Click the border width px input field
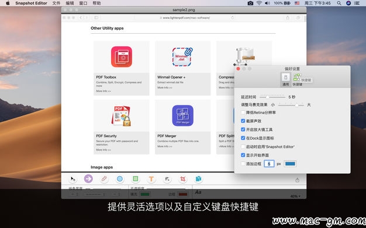Image resolution: width=366 pixels, height=228 pixels. [269, 164]
